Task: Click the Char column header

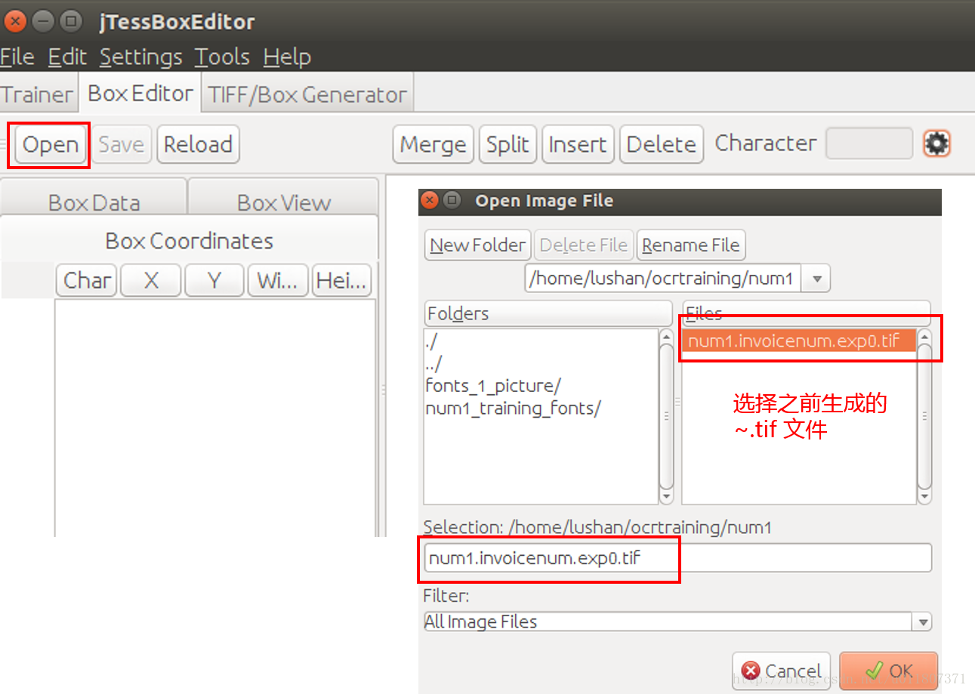Action: (x=87, y=281)
